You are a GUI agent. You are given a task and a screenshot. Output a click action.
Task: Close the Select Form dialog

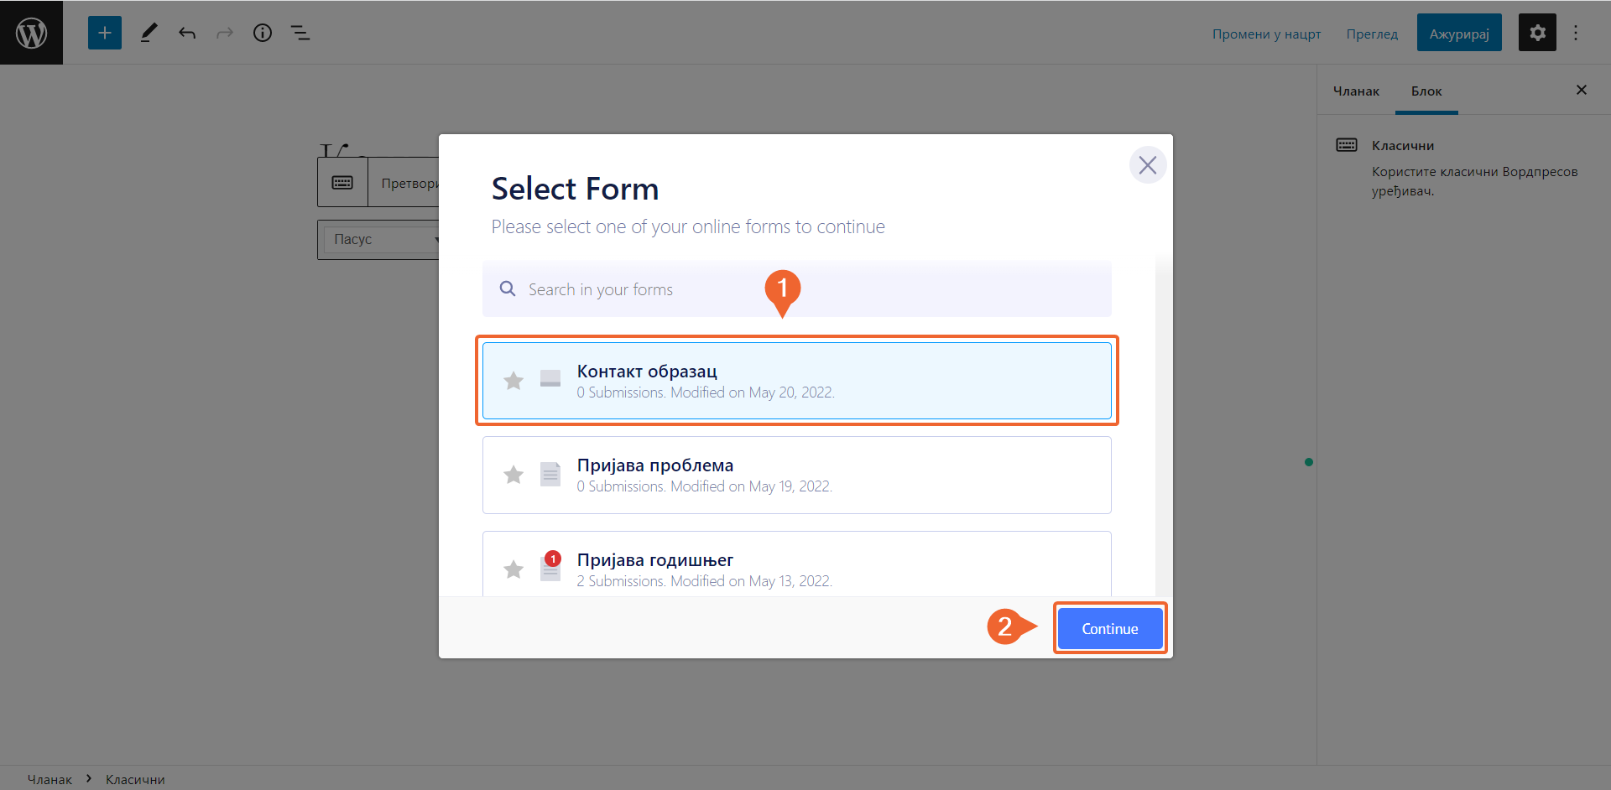(1148, 165)
